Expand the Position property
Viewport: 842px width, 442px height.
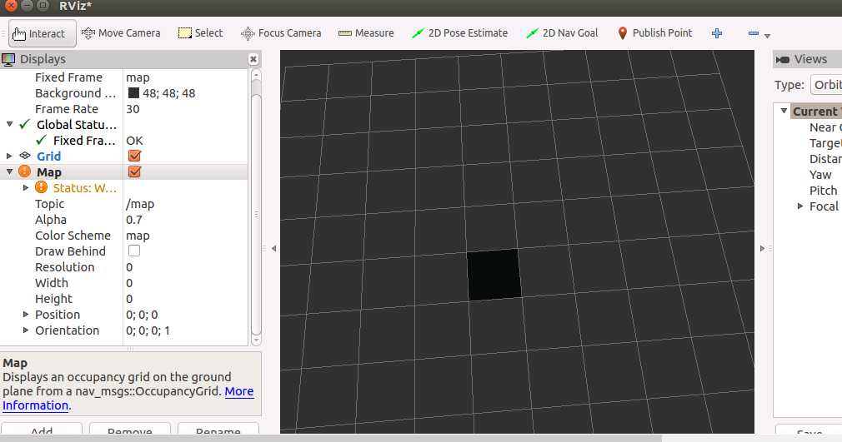pos(25,315)
